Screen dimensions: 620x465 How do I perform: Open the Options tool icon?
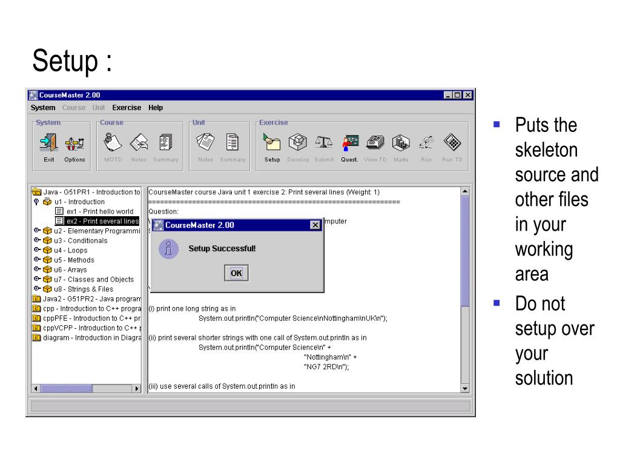coord(74,143)
